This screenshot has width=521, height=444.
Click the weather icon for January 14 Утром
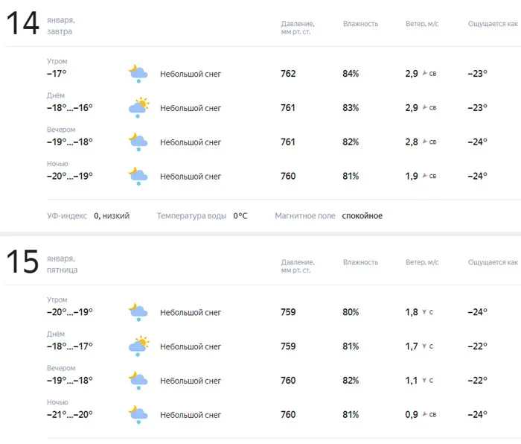[x=138, y=74]
